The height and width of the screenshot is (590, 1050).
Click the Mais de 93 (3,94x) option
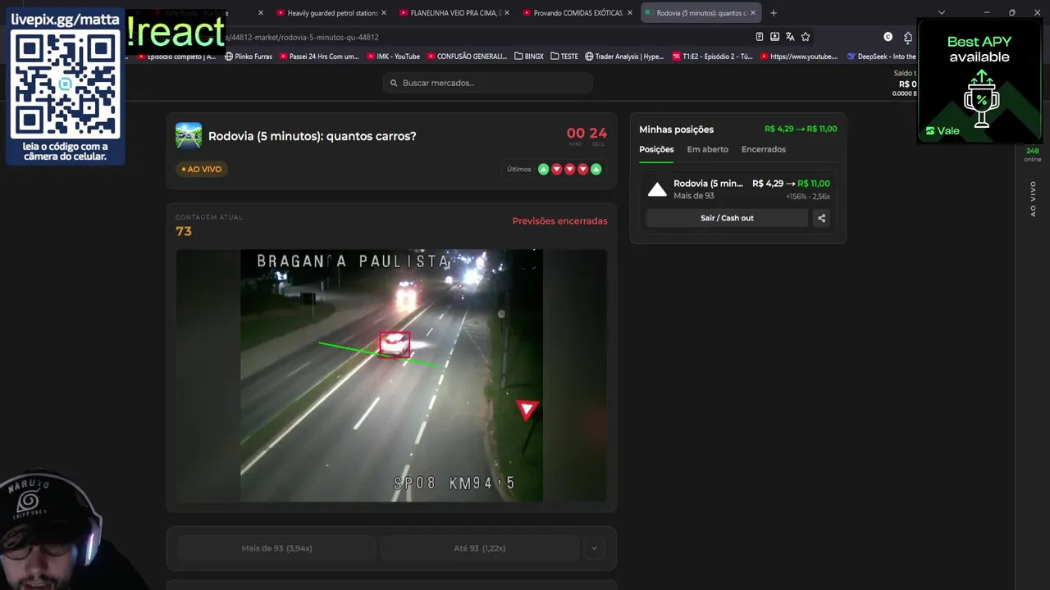[276, 548]
